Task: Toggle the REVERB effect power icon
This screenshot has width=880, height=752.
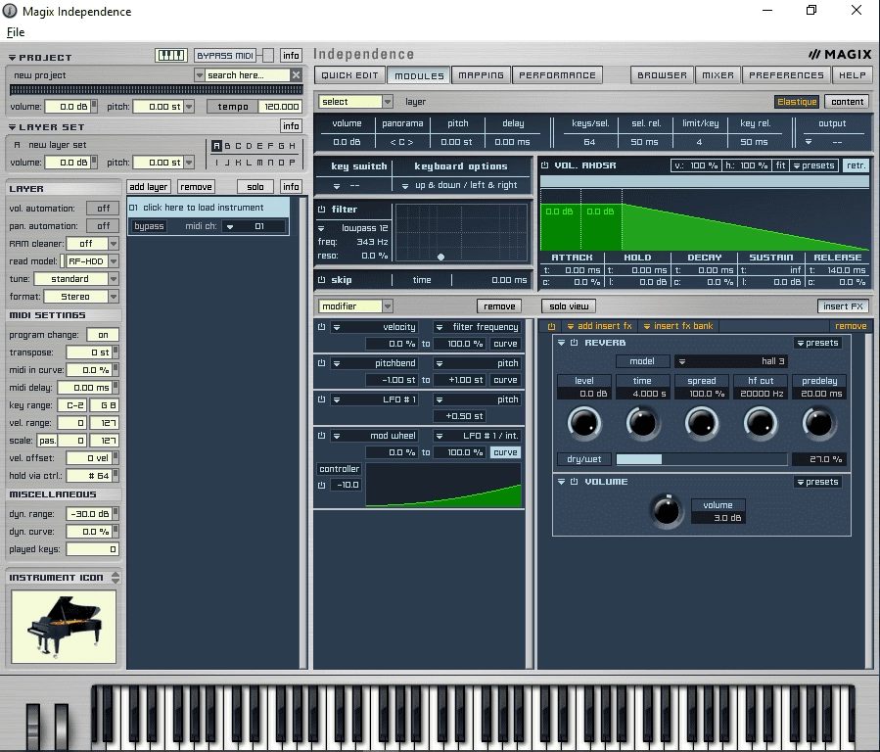Action: [575, 343]
